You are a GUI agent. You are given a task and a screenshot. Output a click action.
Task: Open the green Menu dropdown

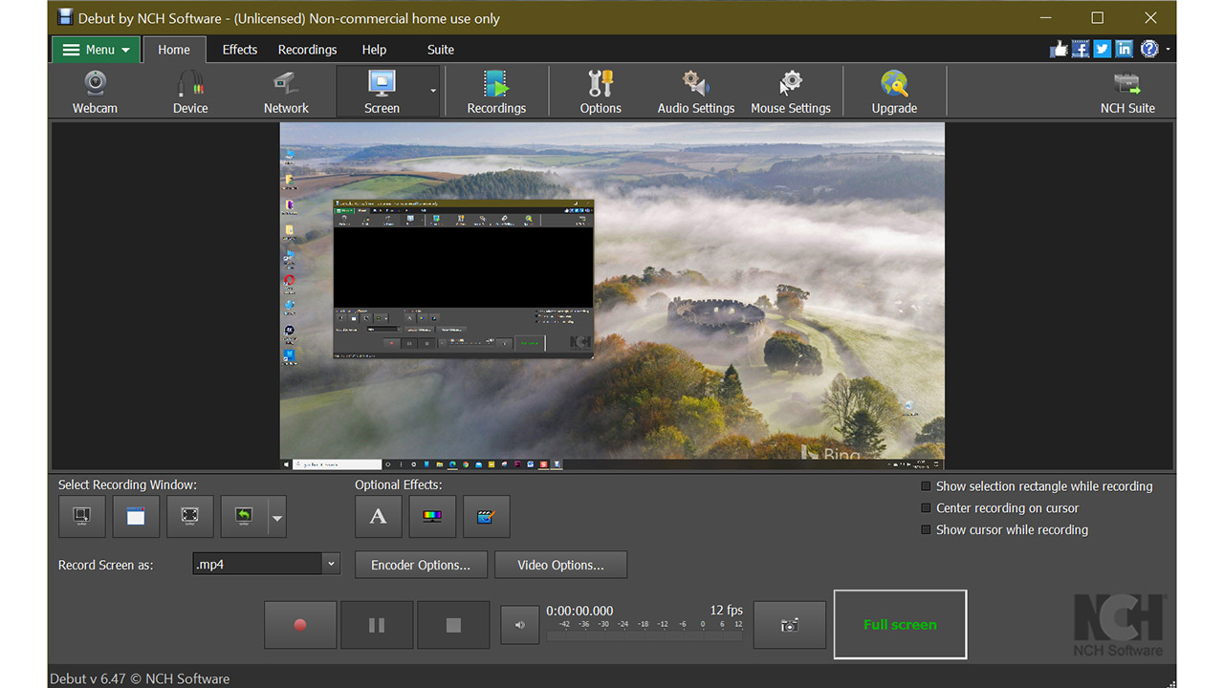coord(96,50)
